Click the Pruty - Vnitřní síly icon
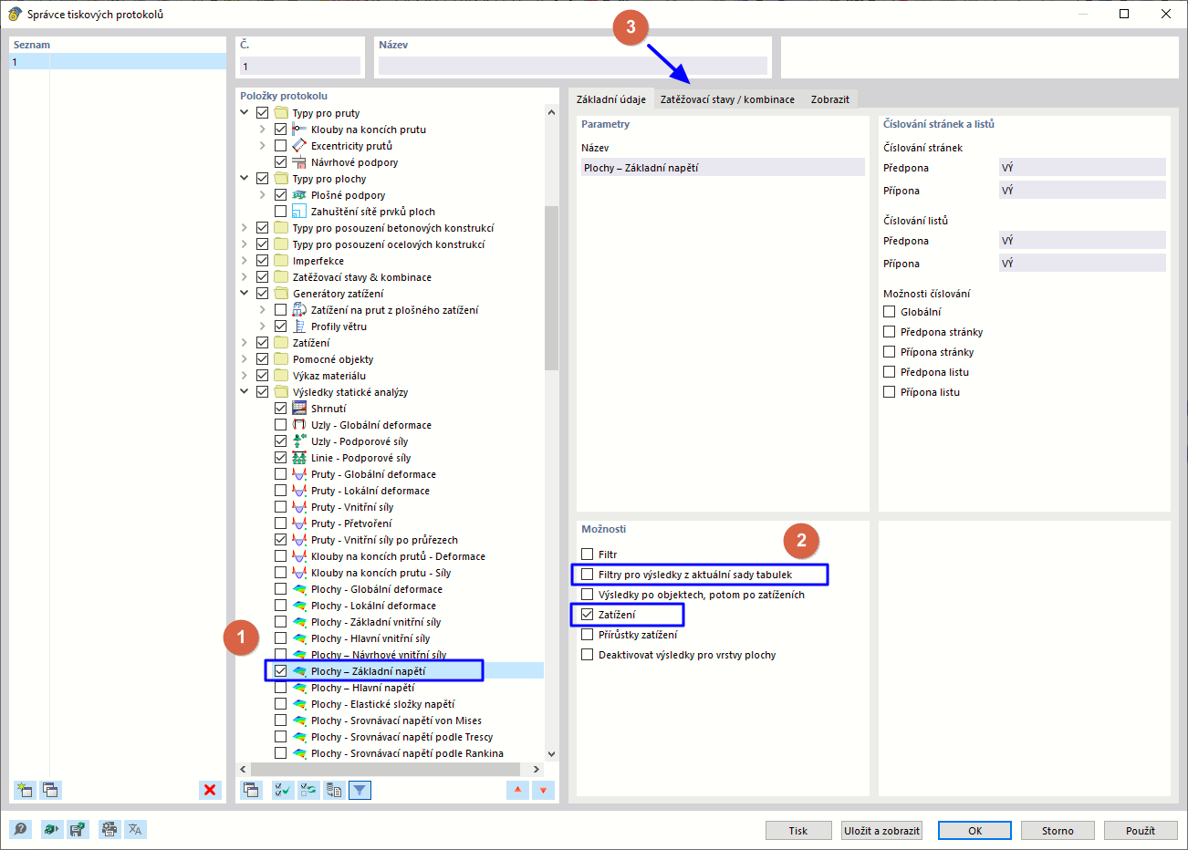Screen dimensions: 1188x850 click(x=299, y=507)
